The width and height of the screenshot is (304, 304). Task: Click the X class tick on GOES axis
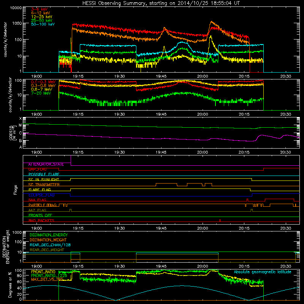pyautogui.click(x=21, y=119)
